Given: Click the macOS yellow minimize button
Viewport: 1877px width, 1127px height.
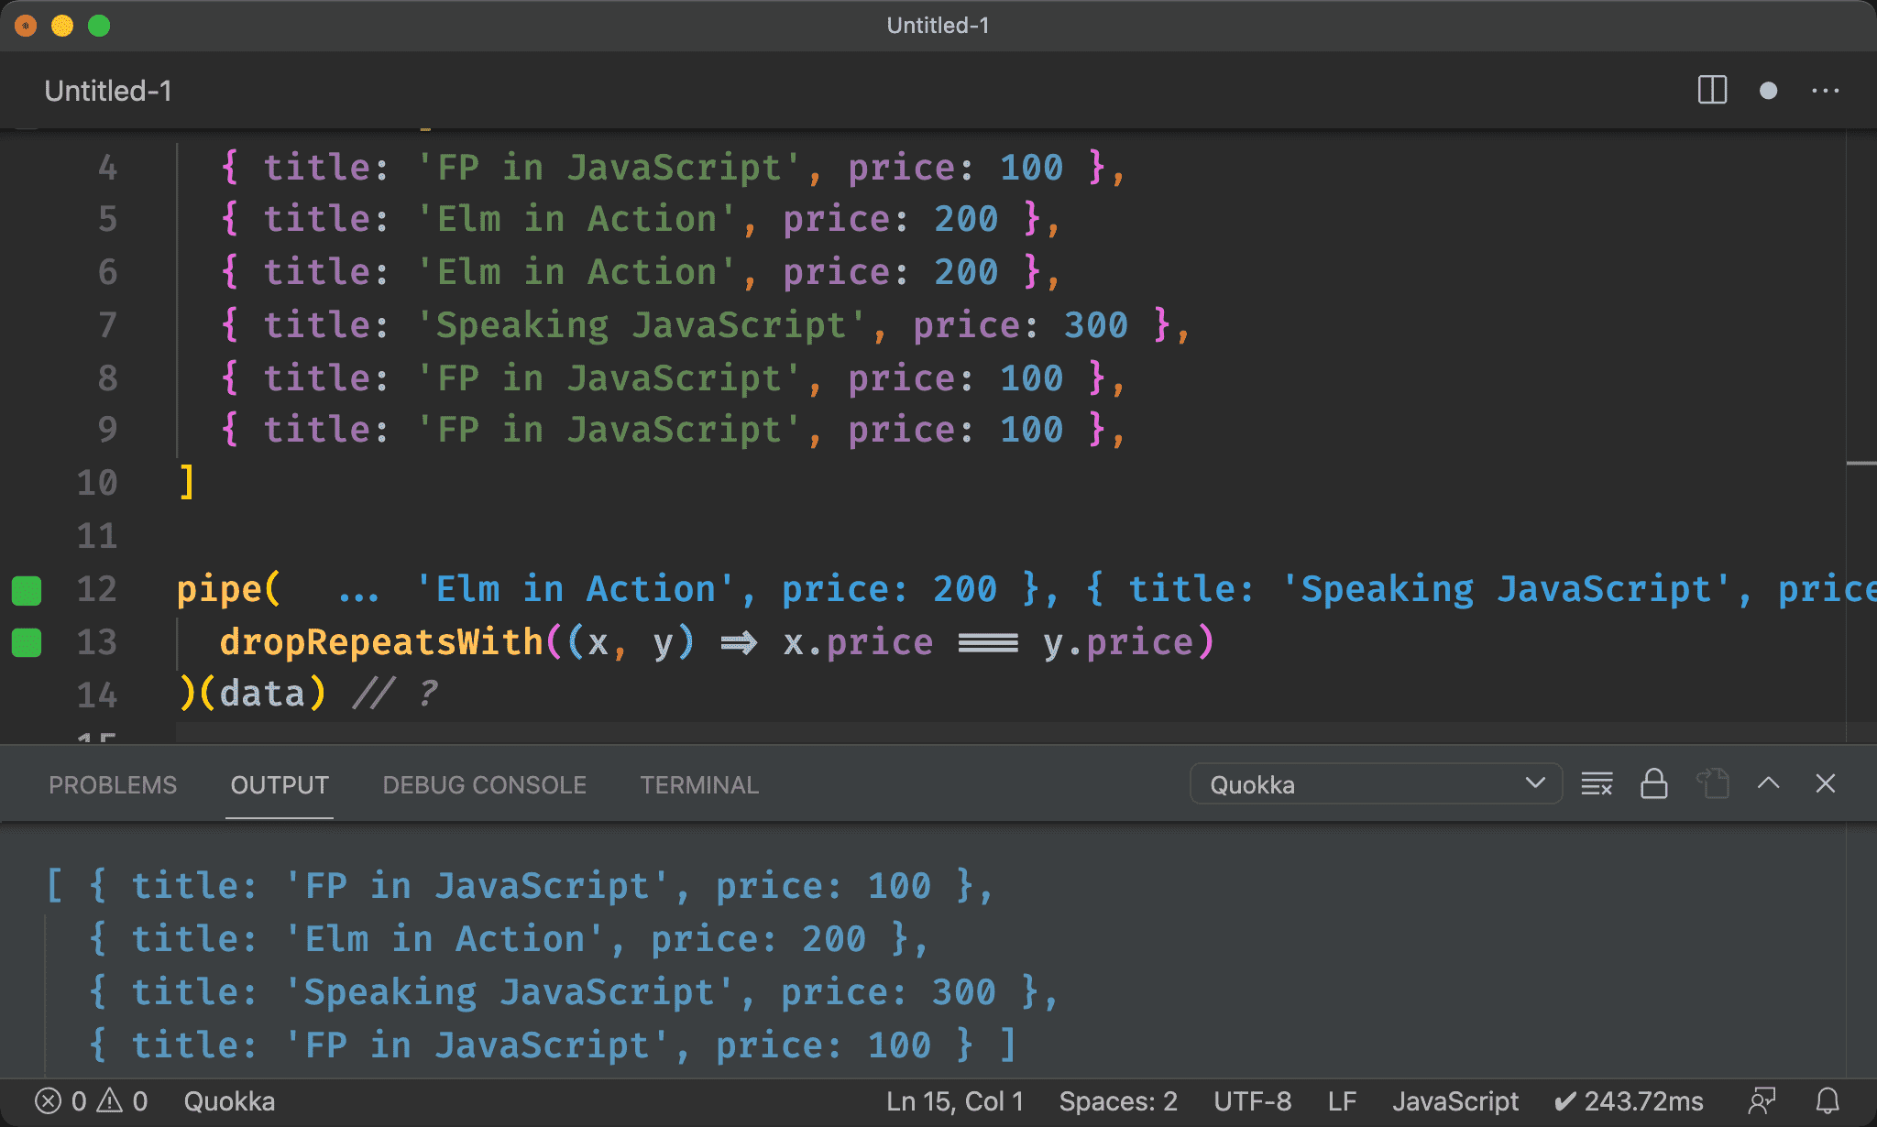Looking at the screenshot, I should pos(62,26).
